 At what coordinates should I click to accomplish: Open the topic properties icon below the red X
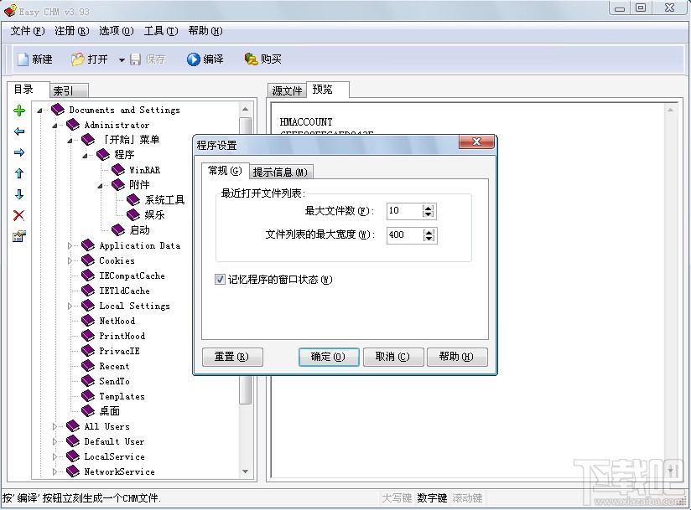18,237
